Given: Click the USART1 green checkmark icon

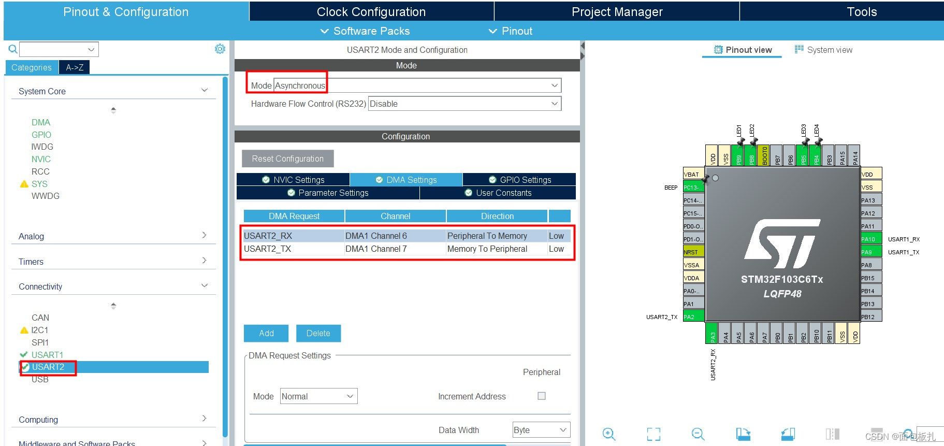Looking at the screenshot, I should pyautogui.click(x=24, y=355).
